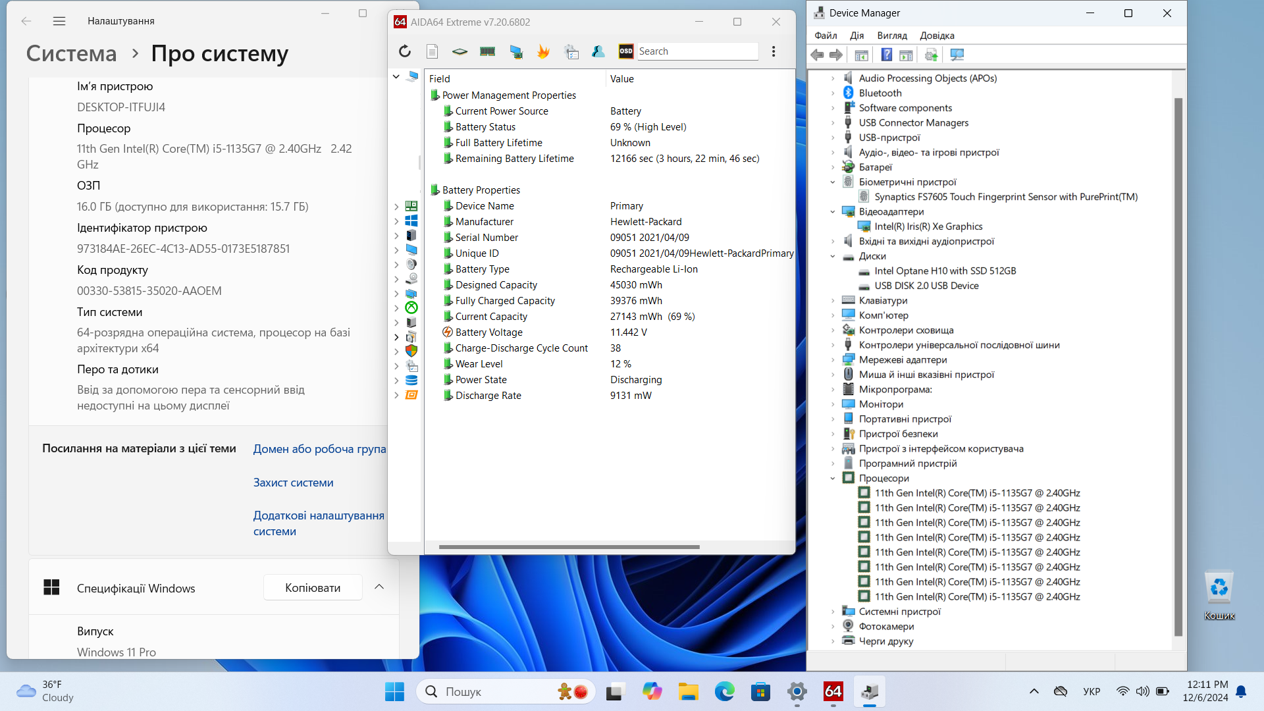Open the Довідка menu in Device Manager
1264x711 pixels.
coord(937,36)
